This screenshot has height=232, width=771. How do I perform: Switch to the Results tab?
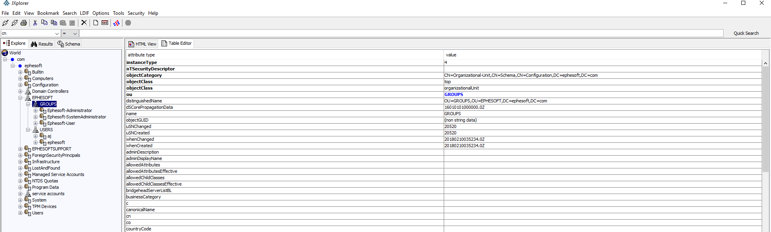click(42, 44)
